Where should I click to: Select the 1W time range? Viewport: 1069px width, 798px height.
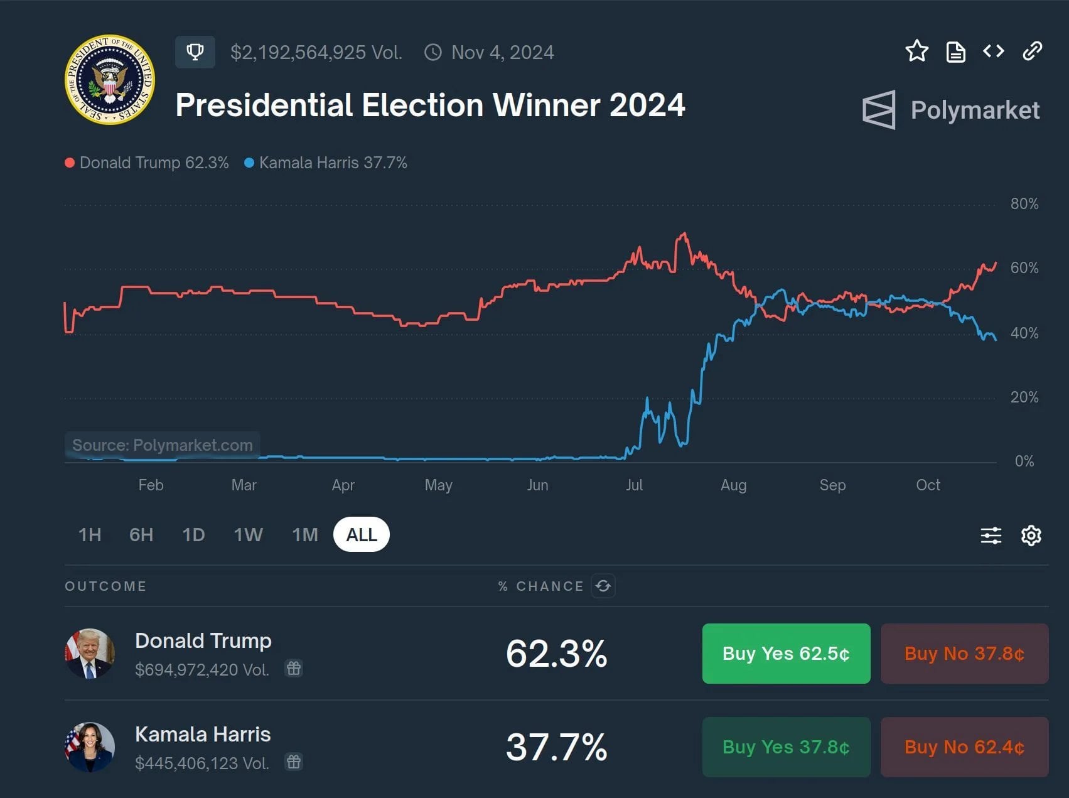(249, 535)
